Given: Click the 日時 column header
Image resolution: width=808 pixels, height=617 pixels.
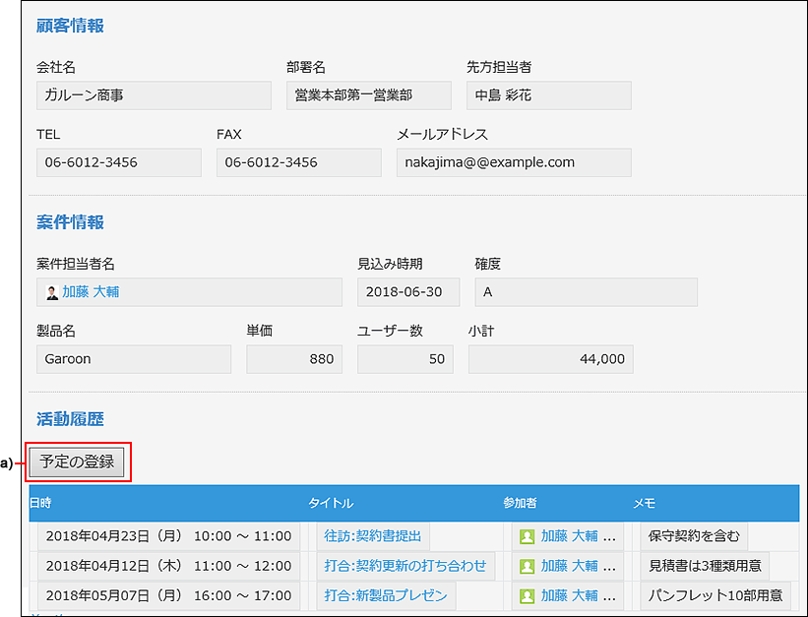Looking at the screenshot, I should coord(40,503).
